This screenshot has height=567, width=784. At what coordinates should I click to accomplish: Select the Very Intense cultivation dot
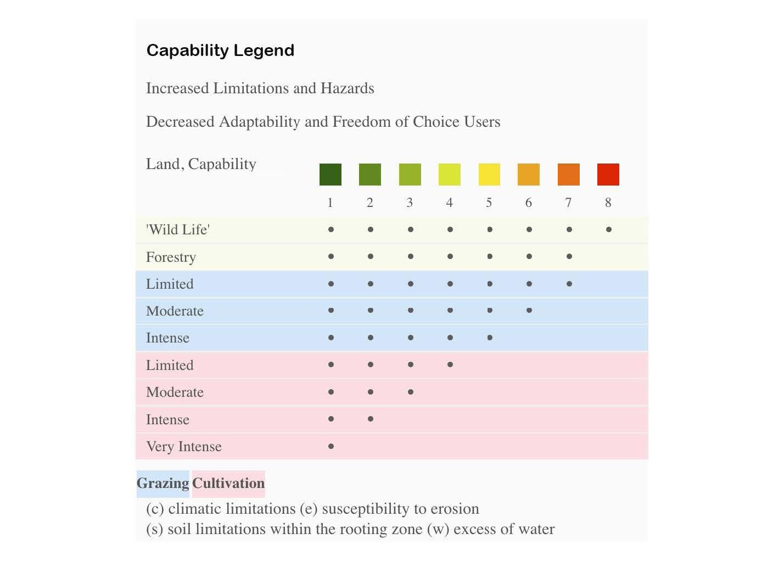pyautogui.click(x=331, y=446)
